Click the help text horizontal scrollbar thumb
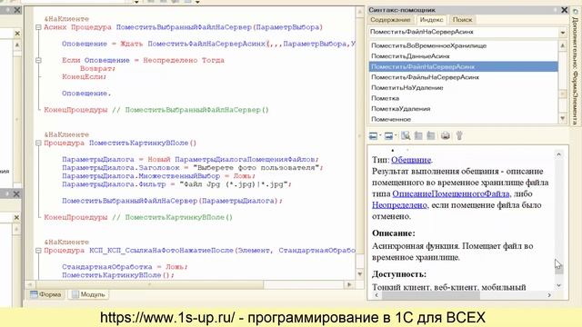Viewport: 582px width, 327px height. pos(430,295)
